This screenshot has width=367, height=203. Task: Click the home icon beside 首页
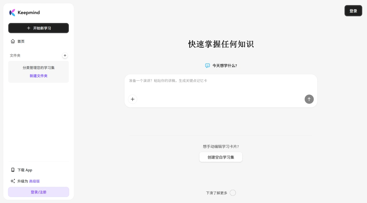(x=13, y=41)
